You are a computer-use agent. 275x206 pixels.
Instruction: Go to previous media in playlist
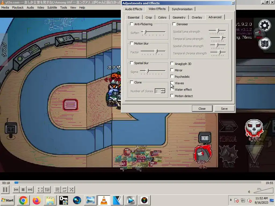(16, 190)
